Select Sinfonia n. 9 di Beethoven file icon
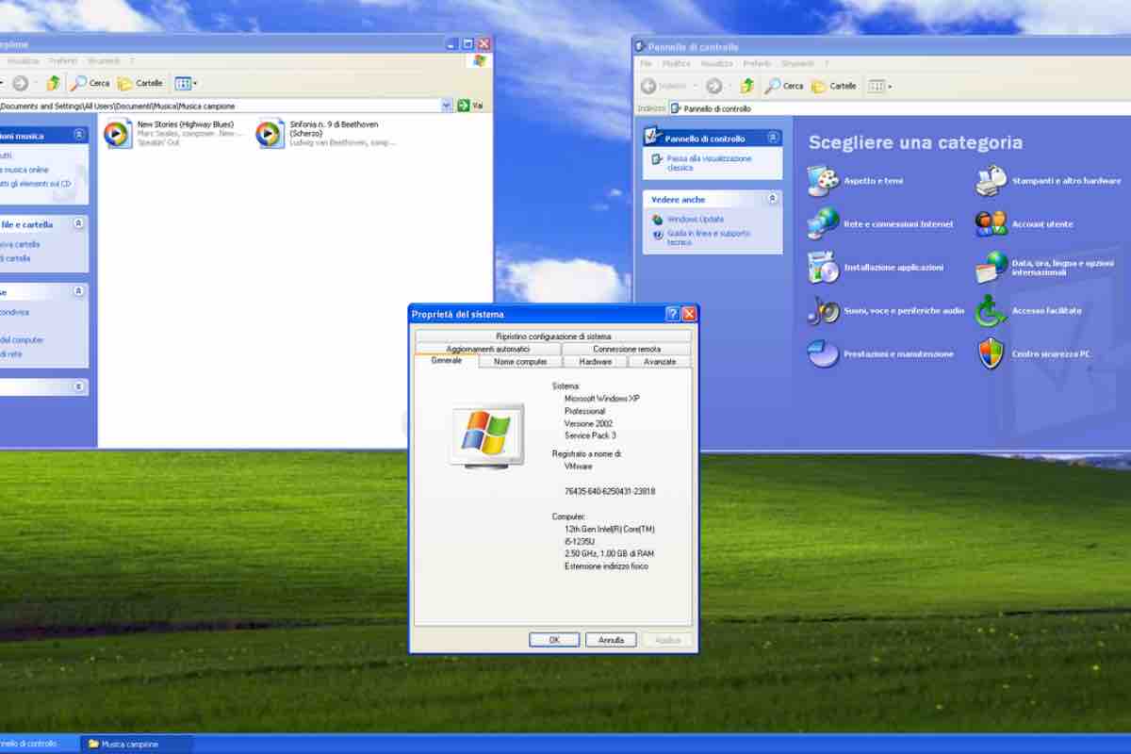Image resolution: width=1131 pixels, height=754 pixels. (x=270, y=134)
